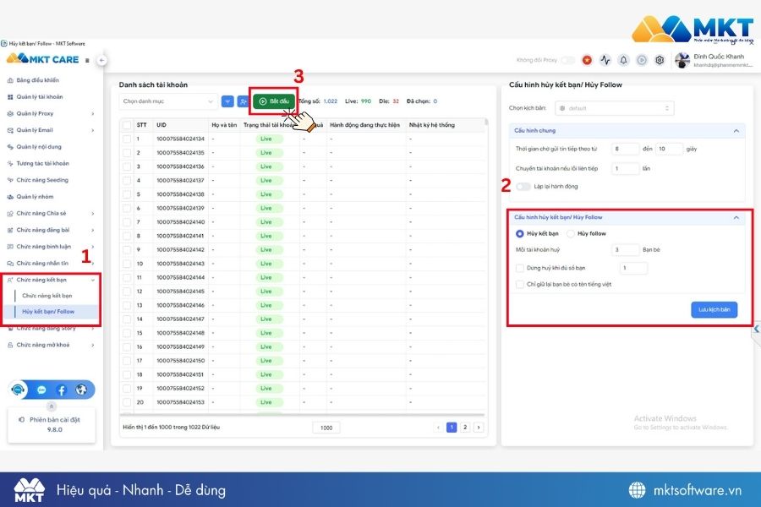Expand Chức năng đăng bài chevron

93,230
